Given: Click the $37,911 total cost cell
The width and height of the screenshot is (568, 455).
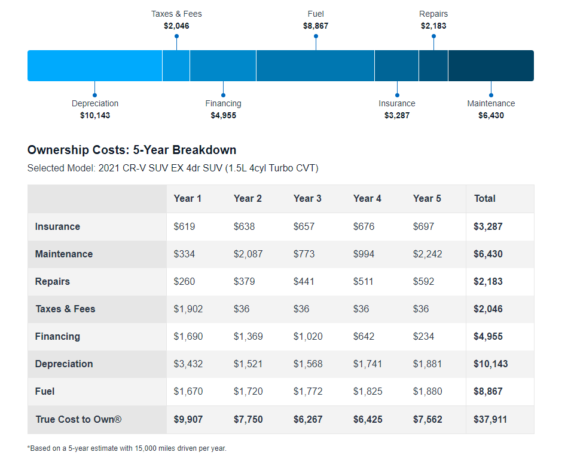Looking at the screenshot, I should click(490, 419).
